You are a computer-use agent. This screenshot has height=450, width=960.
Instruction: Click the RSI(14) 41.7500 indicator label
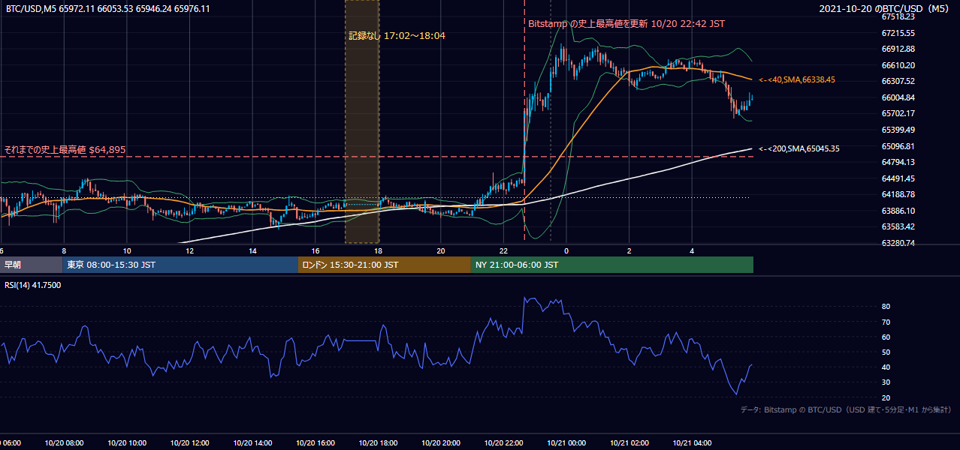33,285
